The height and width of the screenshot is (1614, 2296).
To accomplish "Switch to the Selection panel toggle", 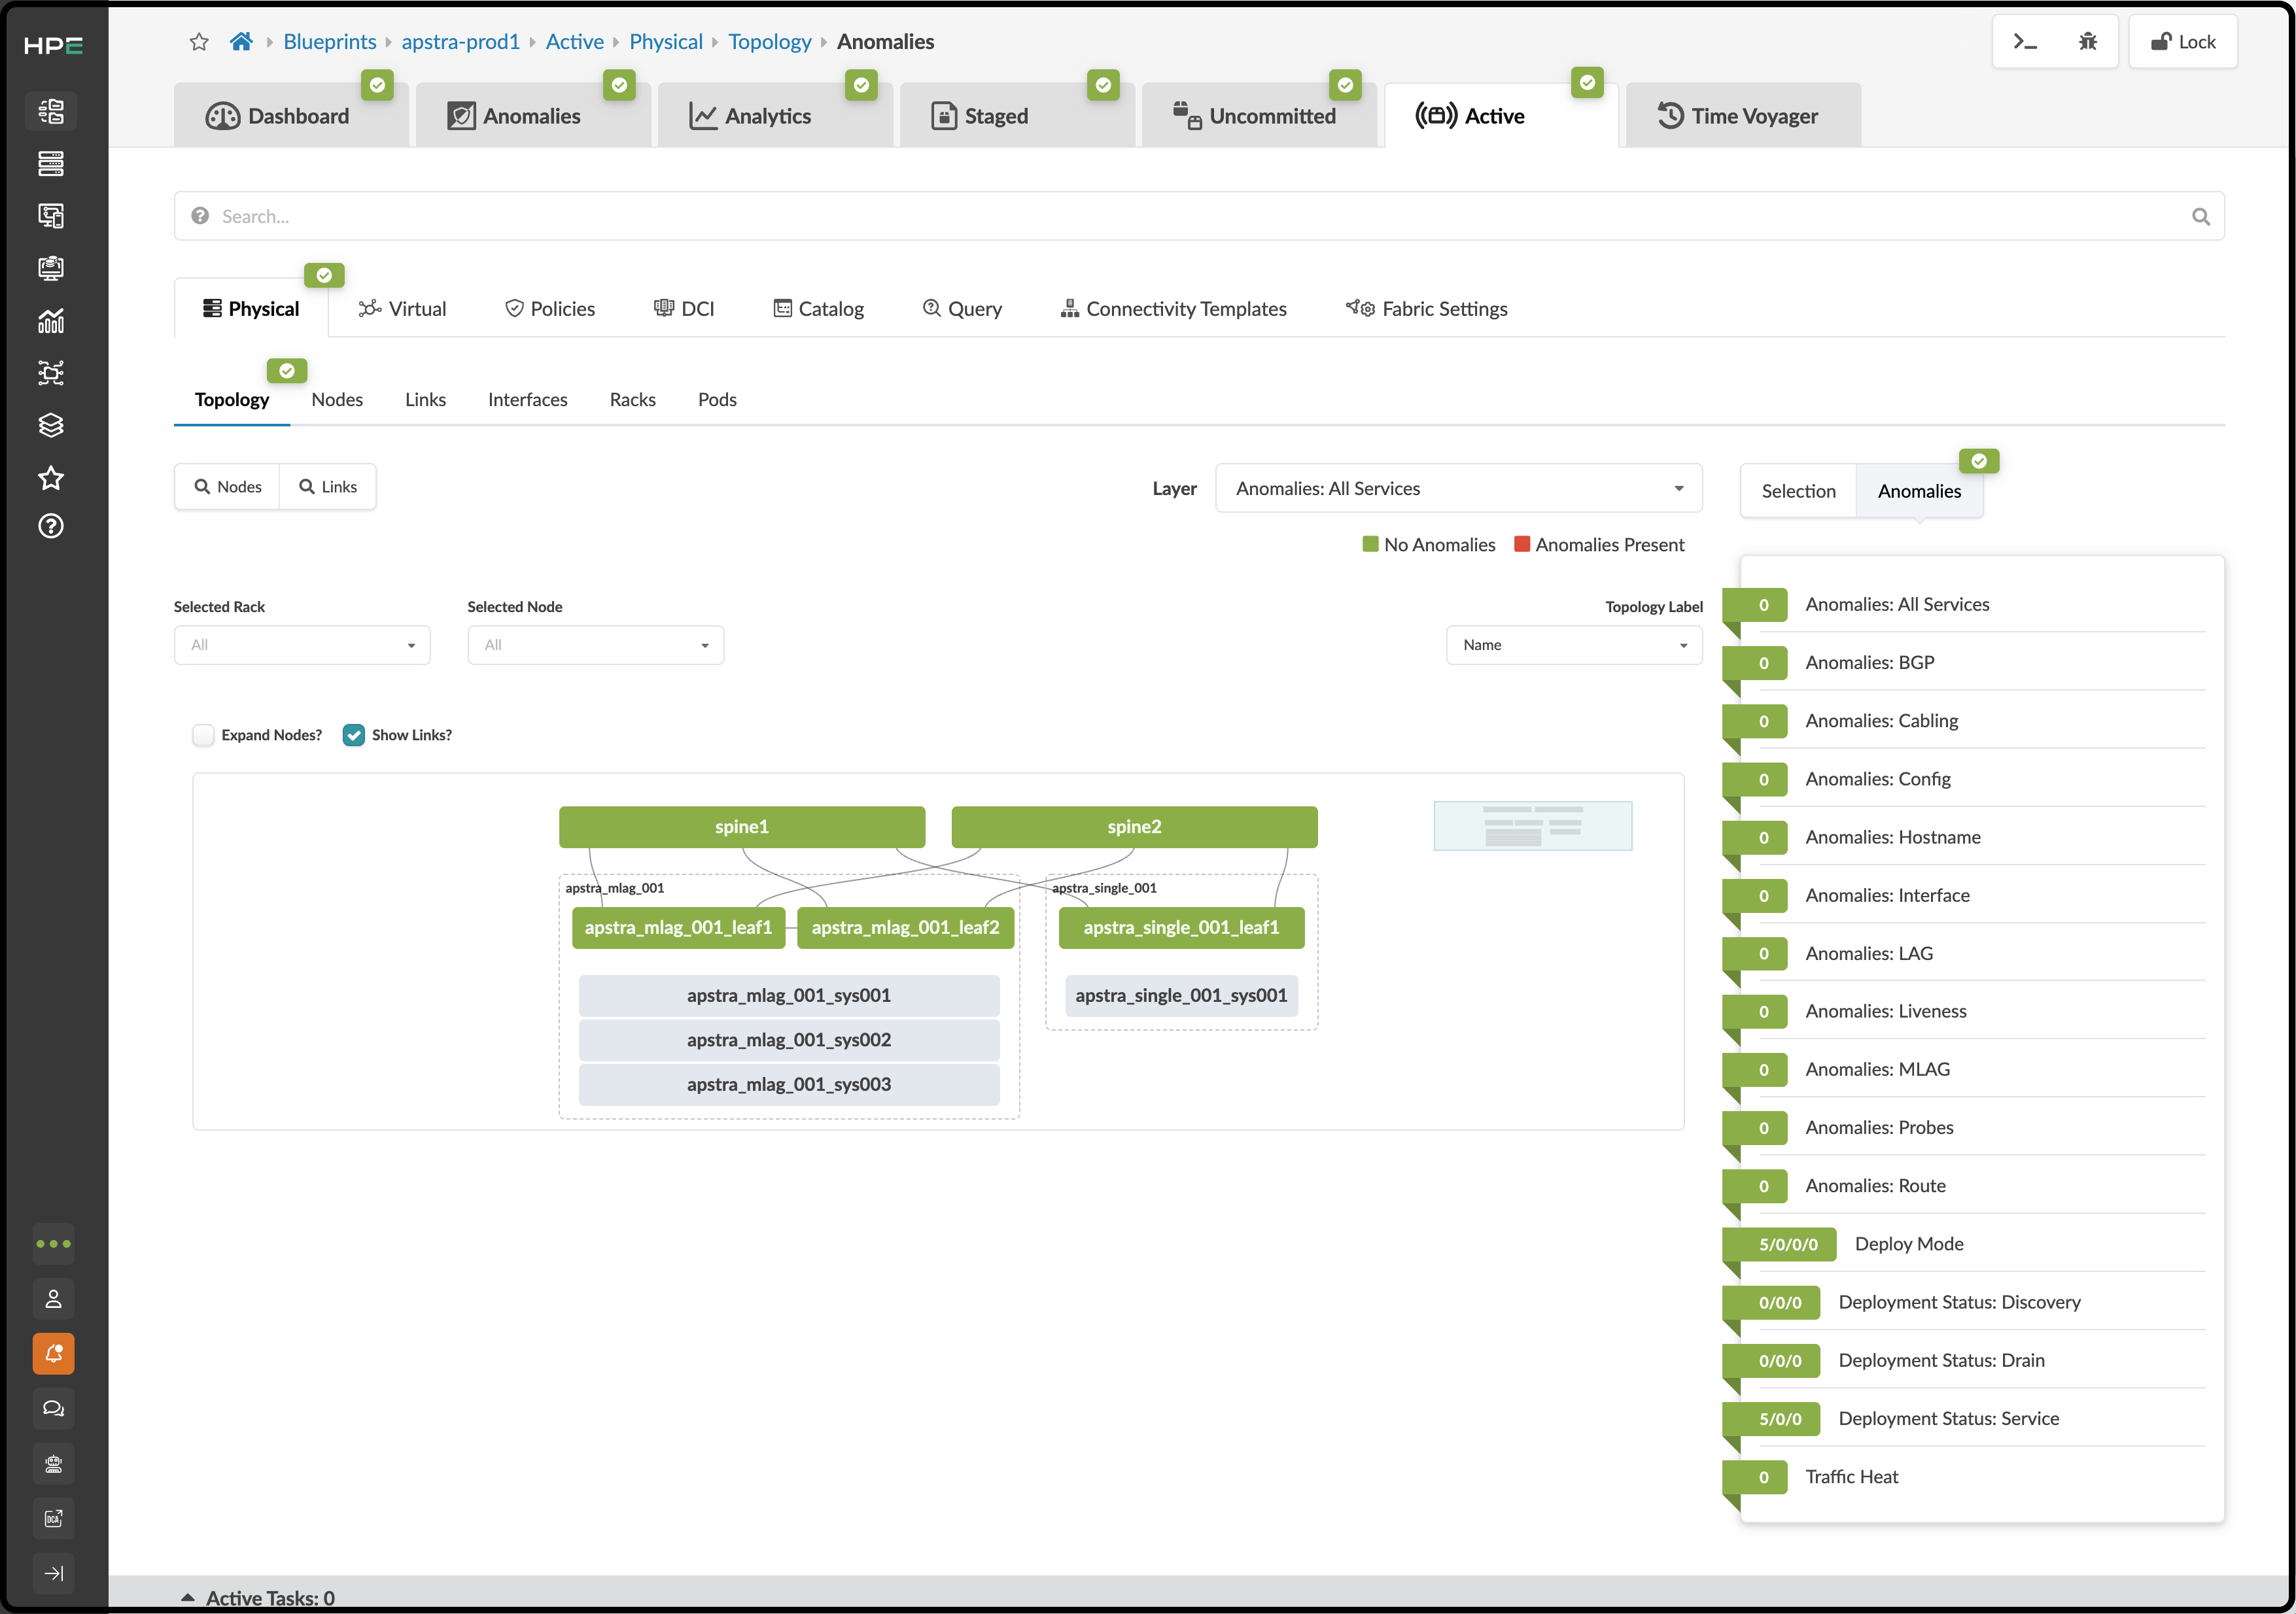I will click(x=1798, y=491).
